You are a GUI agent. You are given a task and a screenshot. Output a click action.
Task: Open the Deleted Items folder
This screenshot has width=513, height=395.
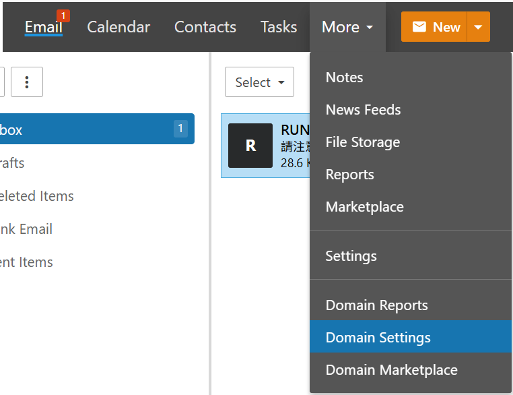[37, 196]
